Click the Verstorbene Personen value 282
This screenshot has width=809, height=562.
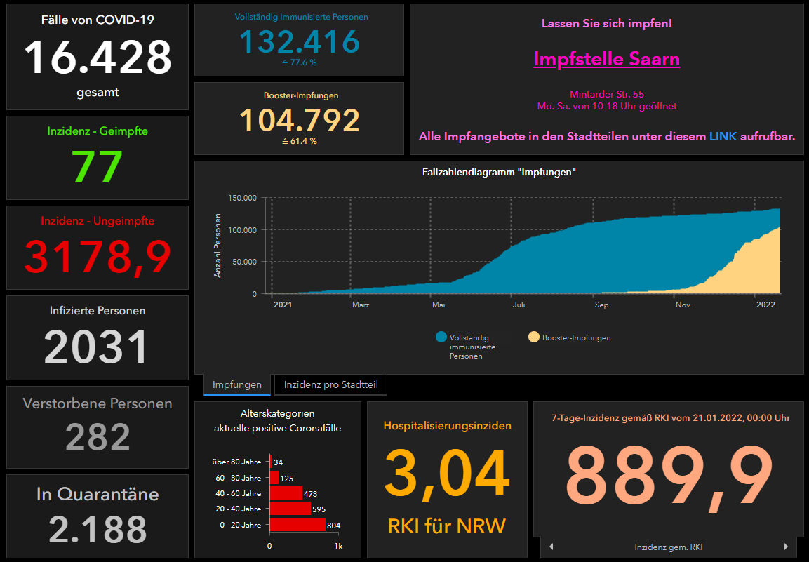(98, 437)
